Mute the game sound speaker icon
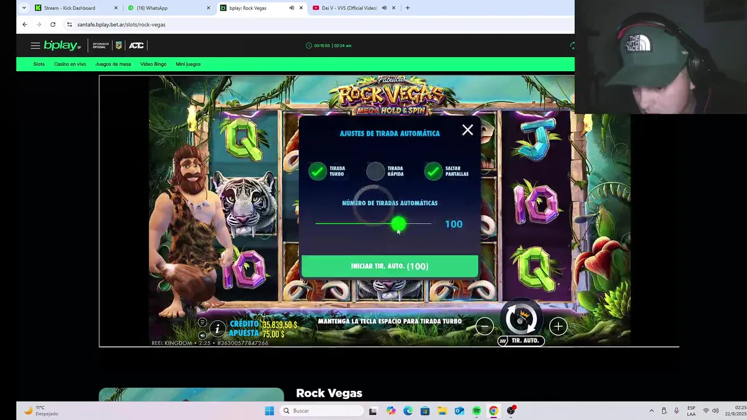 pyautogui.click(x=202, y=335)
